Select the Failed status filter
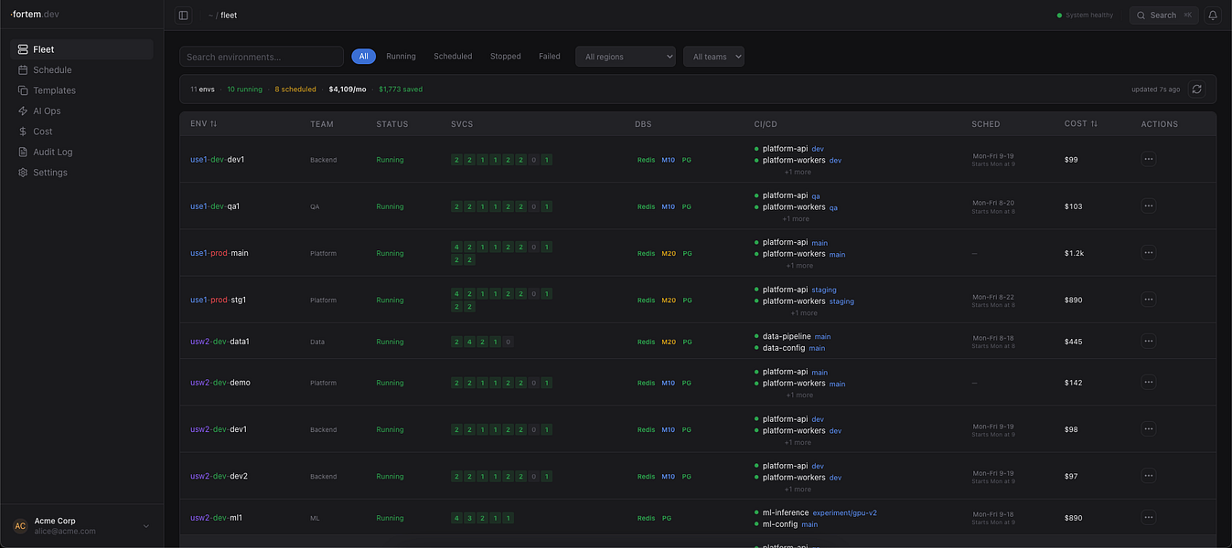1232x548 pixels. 550,57
